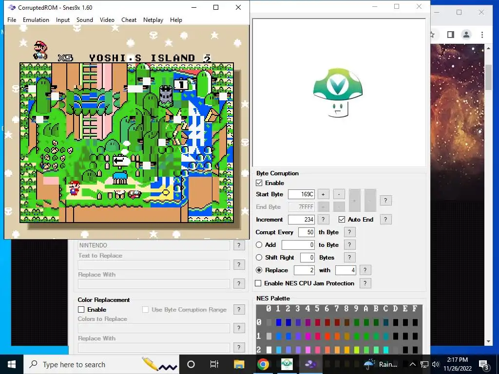Screen dimensions: 499x374
Task: Click the Corrupt Every byte count field
Action: tap(307, 232)
